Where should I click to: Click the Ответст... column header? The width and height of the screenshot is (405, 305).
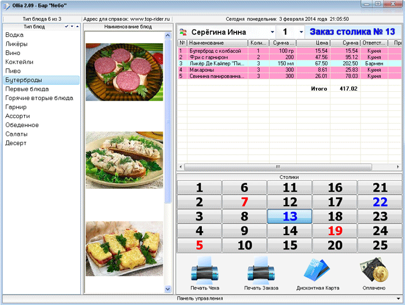374,43
